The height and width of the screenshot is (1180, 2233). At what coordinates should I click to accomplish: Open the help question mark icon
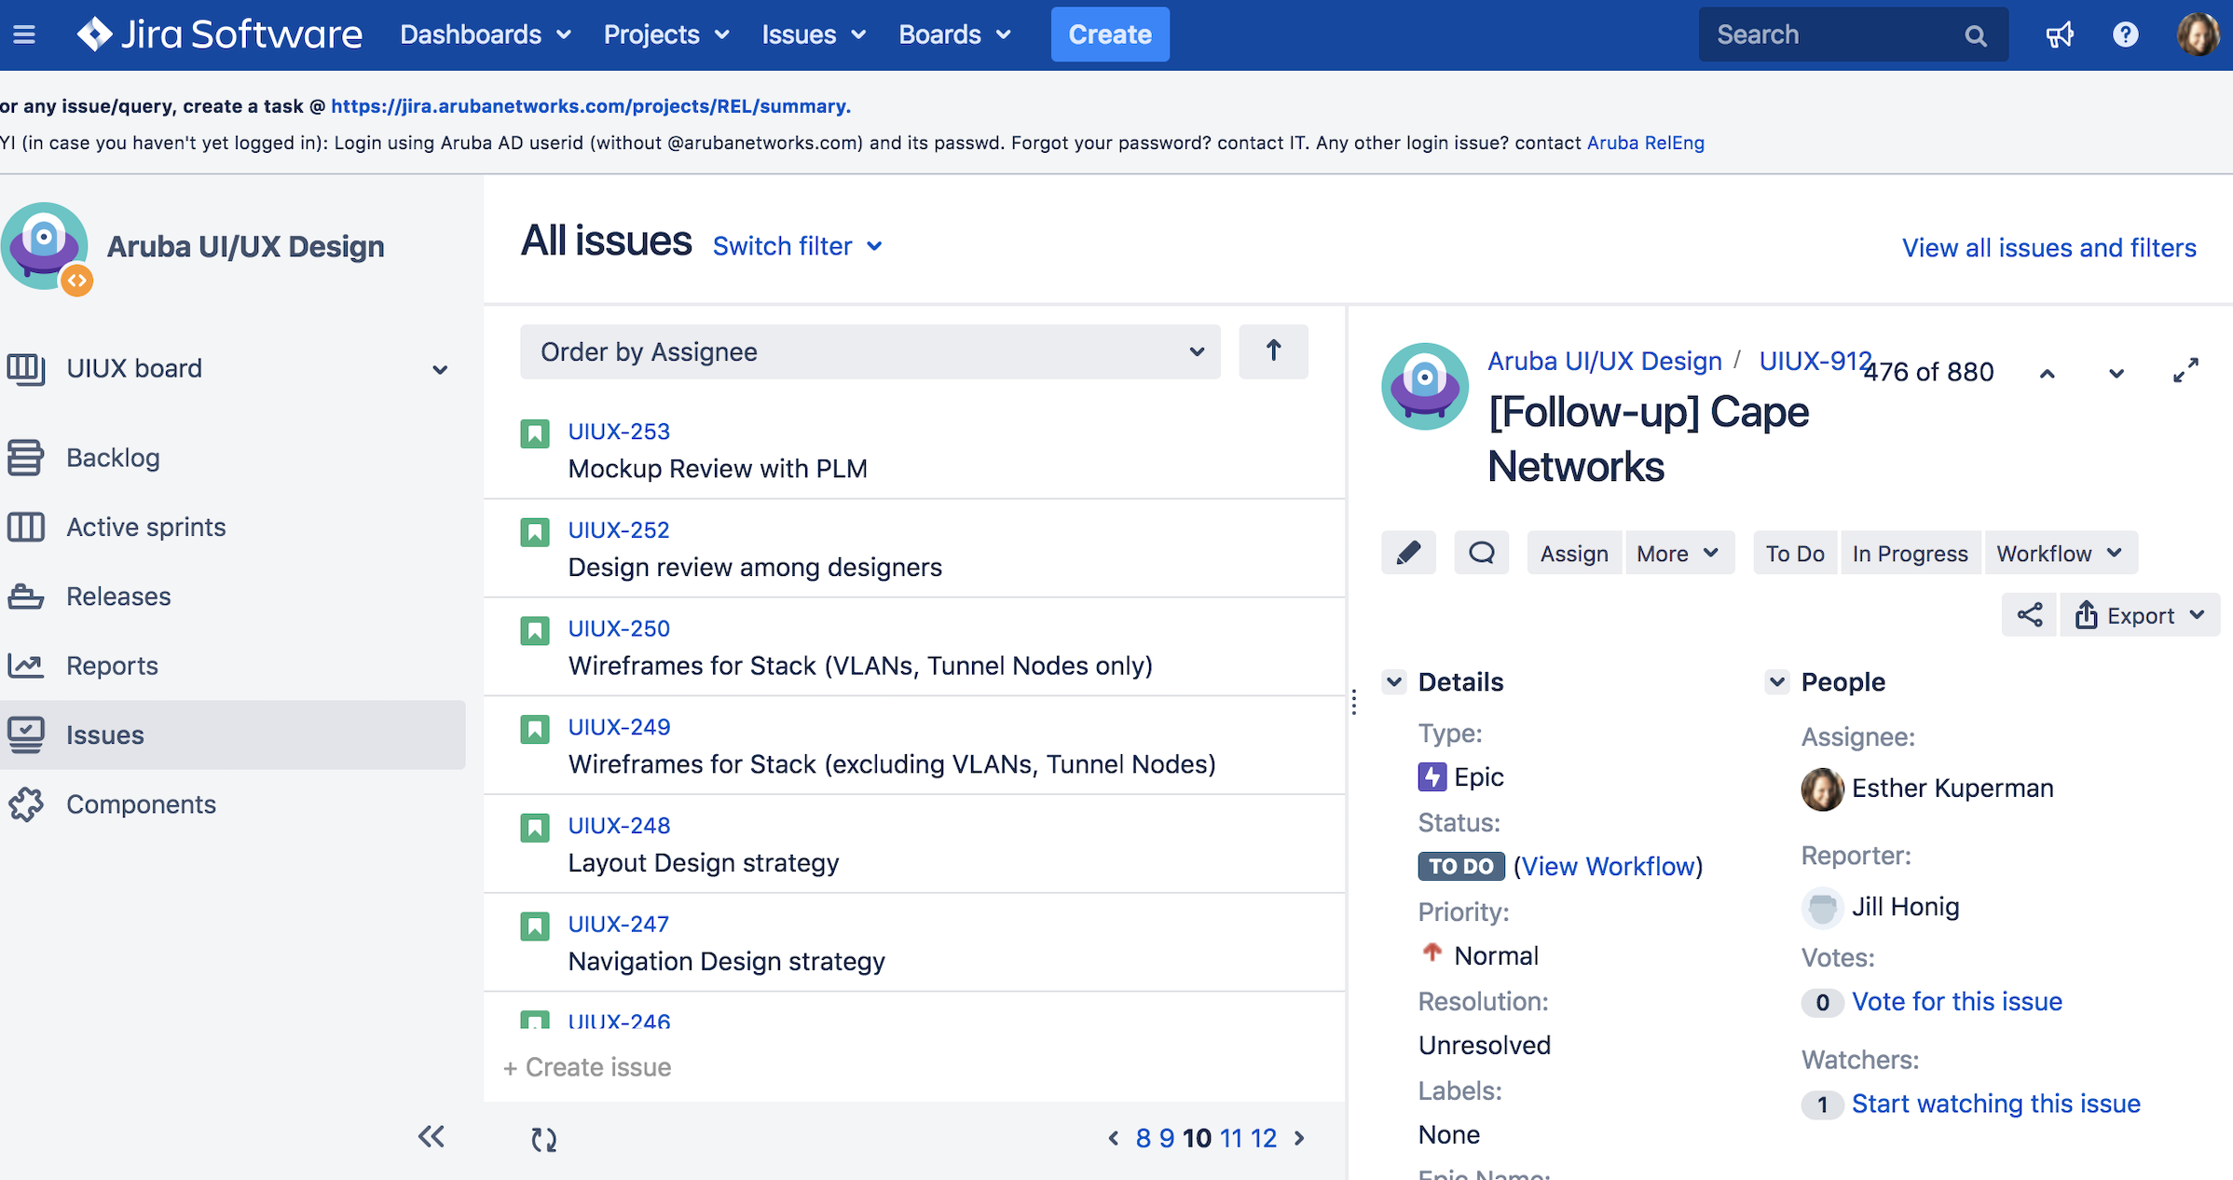click(2126, 35)
